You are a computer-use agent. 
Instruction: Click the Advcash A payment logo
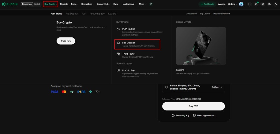pyautogui.click(x=72, y=92)
